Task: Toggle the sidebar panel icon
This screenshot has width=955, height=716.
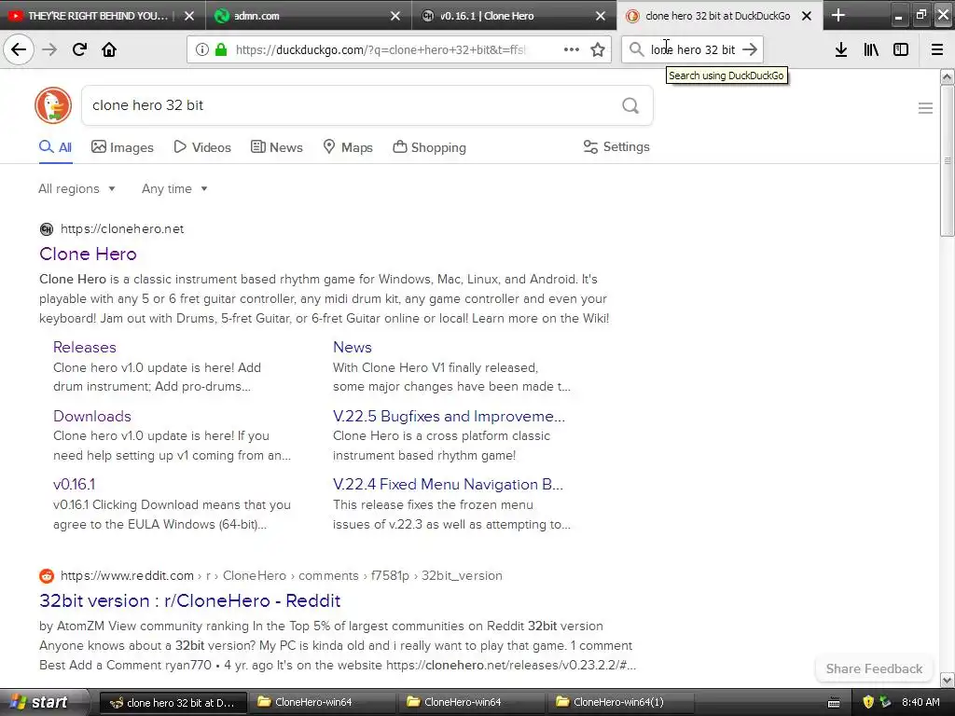Action: tap(901, 49)
